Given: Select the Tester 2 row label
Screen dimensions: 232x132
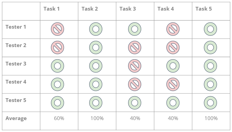Looking at the screenshot, I should [16, 45].
